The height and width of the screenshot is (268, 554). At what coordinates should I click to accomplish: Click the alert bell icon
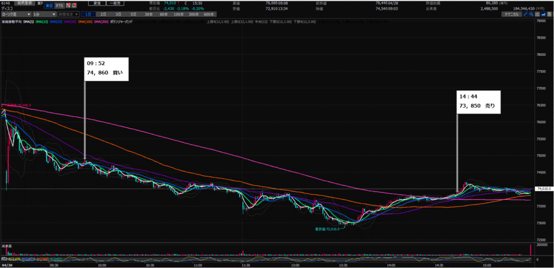[x=75, y=5]
